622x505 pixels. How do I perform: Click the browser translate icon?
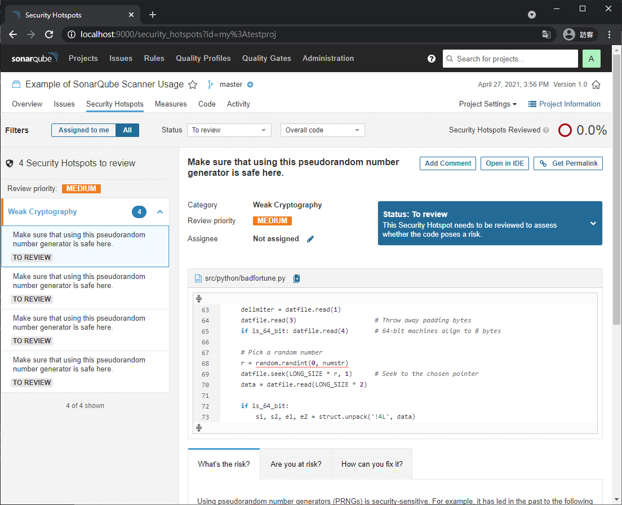pyautogui.click(x=547, y=34)
